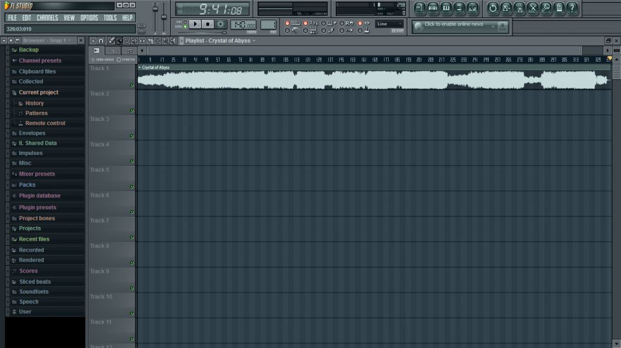Viewport: 621px width, 348px height.
Task: Select the Paint brush tool in playlist
Action: coord(119,41)
